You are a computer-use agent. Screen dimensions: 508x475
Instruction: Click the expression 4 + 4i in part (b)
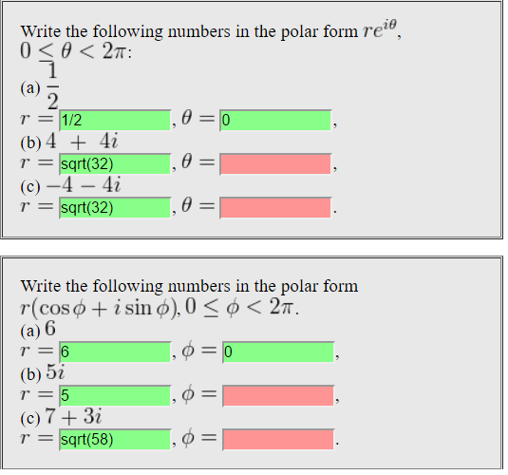(x=82, y=142)
